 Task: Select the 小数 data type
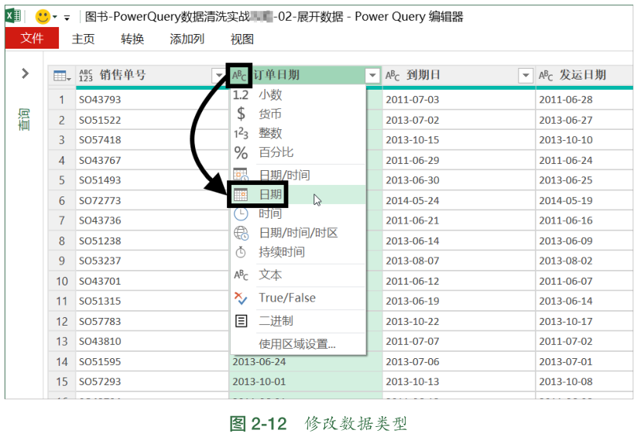(298, 95)
